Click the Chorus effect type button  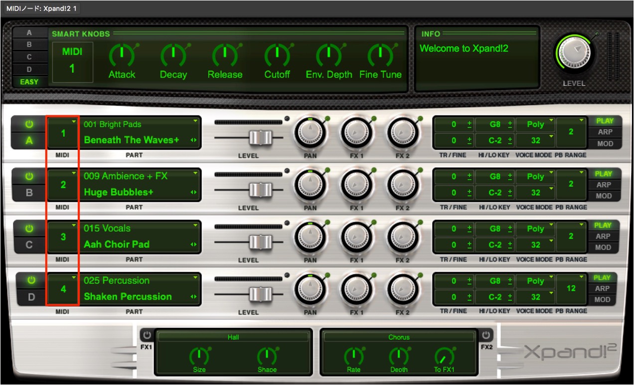(x=399, y=337)
